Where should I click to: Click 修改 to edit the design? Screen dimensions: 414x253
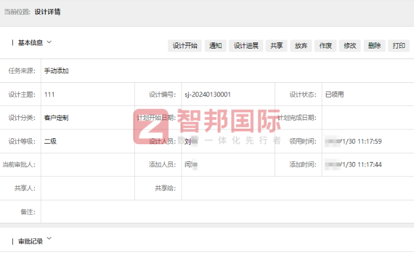click(350, 46)
